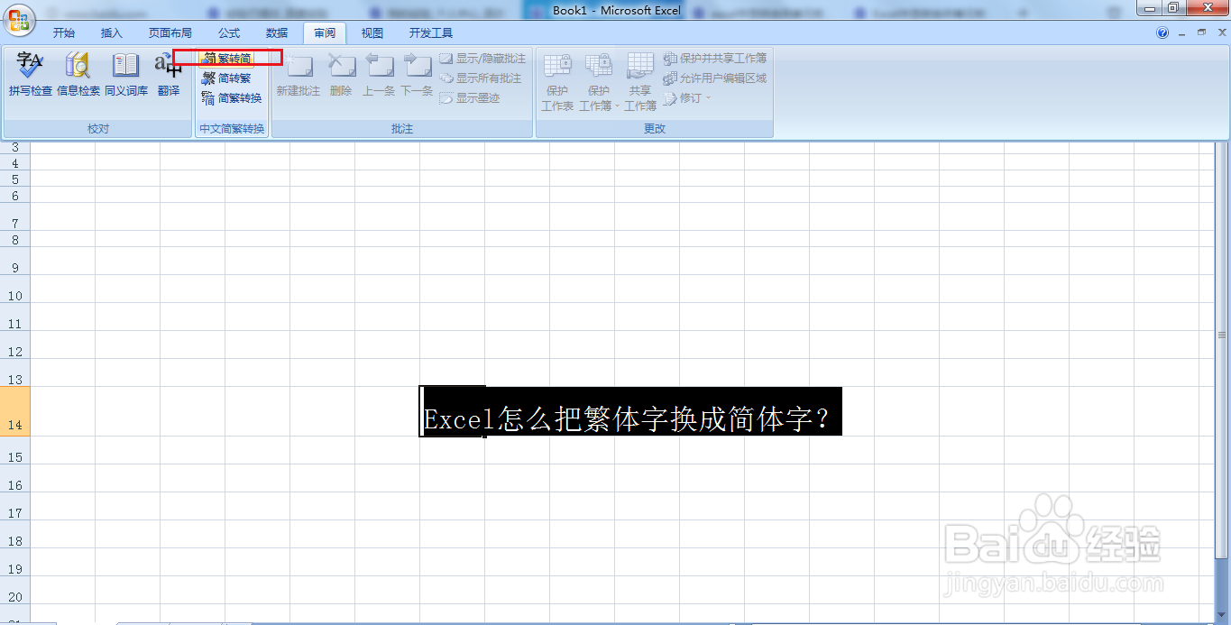Switch to the 公式 tab
Screen dimensions: 1231x625
[229, 33]
